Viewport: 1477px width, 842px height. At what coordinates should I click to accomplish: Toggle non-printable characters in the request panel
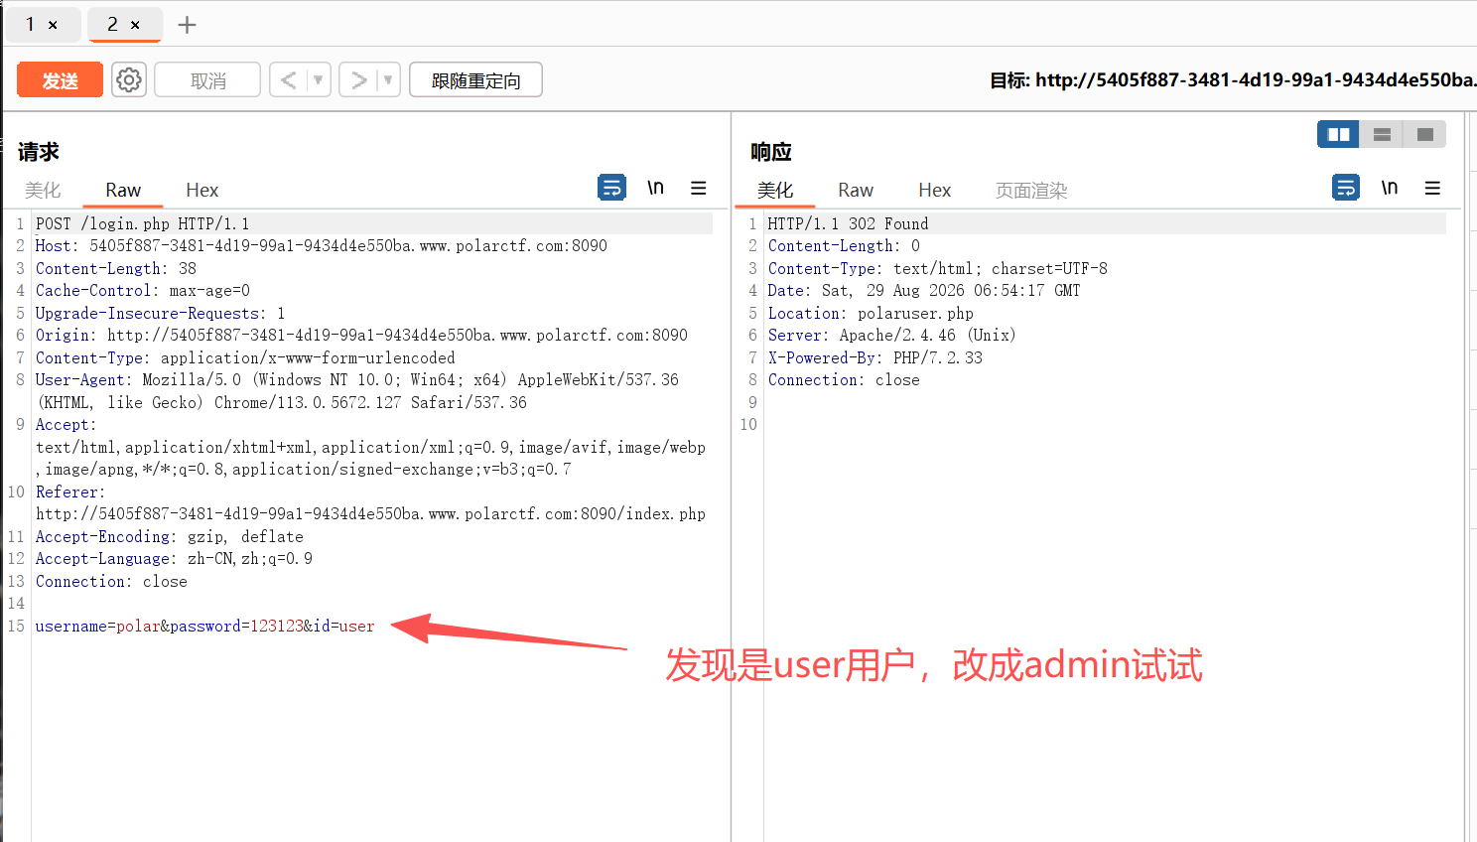click(655, 187)
